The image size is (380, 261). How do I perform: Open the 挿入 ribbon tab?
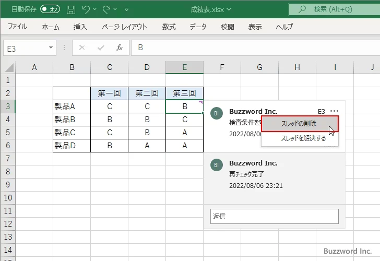click(x=80, y=27)
